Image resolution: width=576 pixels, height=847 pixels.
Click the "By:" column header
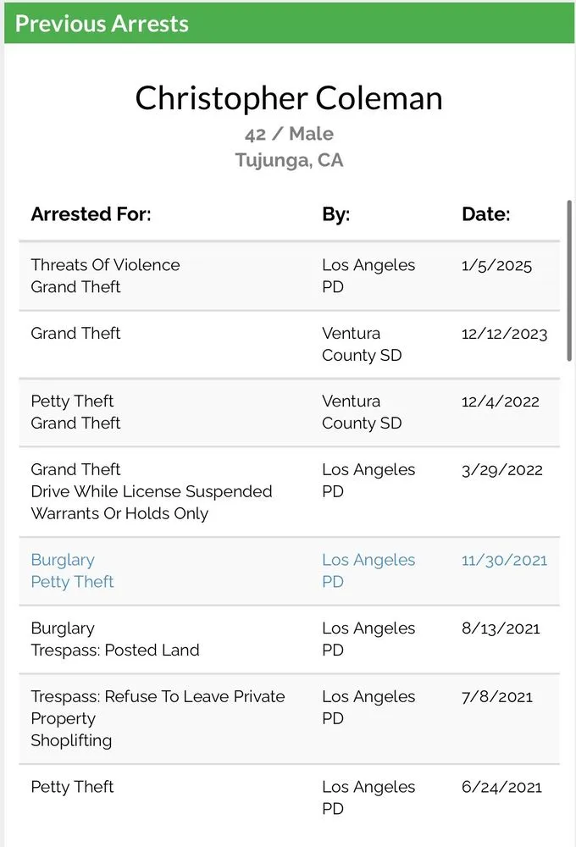click(x=335, y=214)
